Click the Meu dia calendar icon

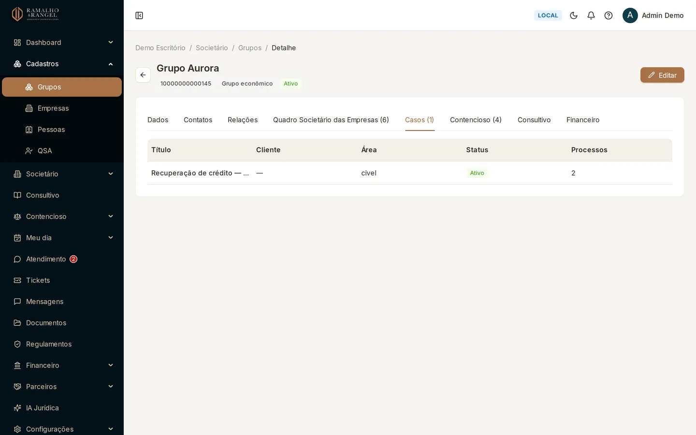click(x=17, y=238)
